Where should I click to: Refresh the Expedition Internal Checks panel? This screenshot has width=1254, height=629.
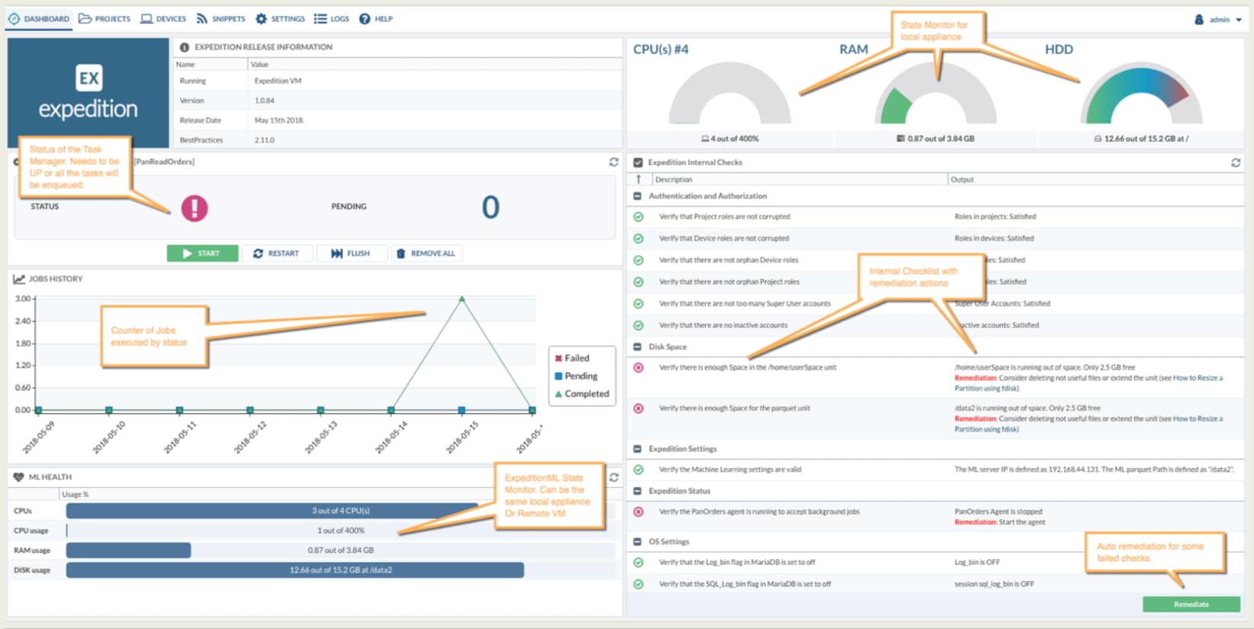pos(1236,163)
